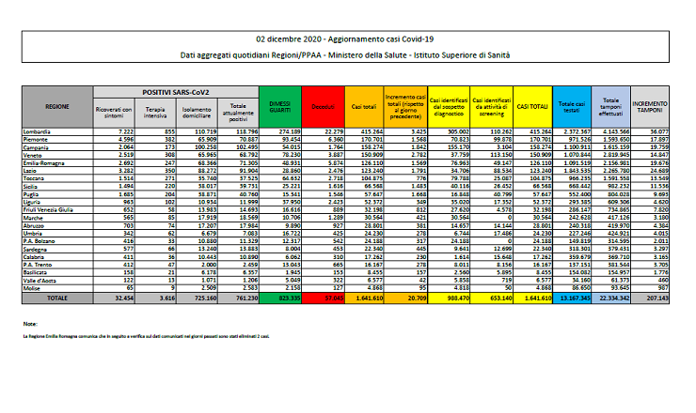The height and width of the screenshot is (413, 696).
Task: Click the blue Totale casi testati header
Action: click(572, 107)
